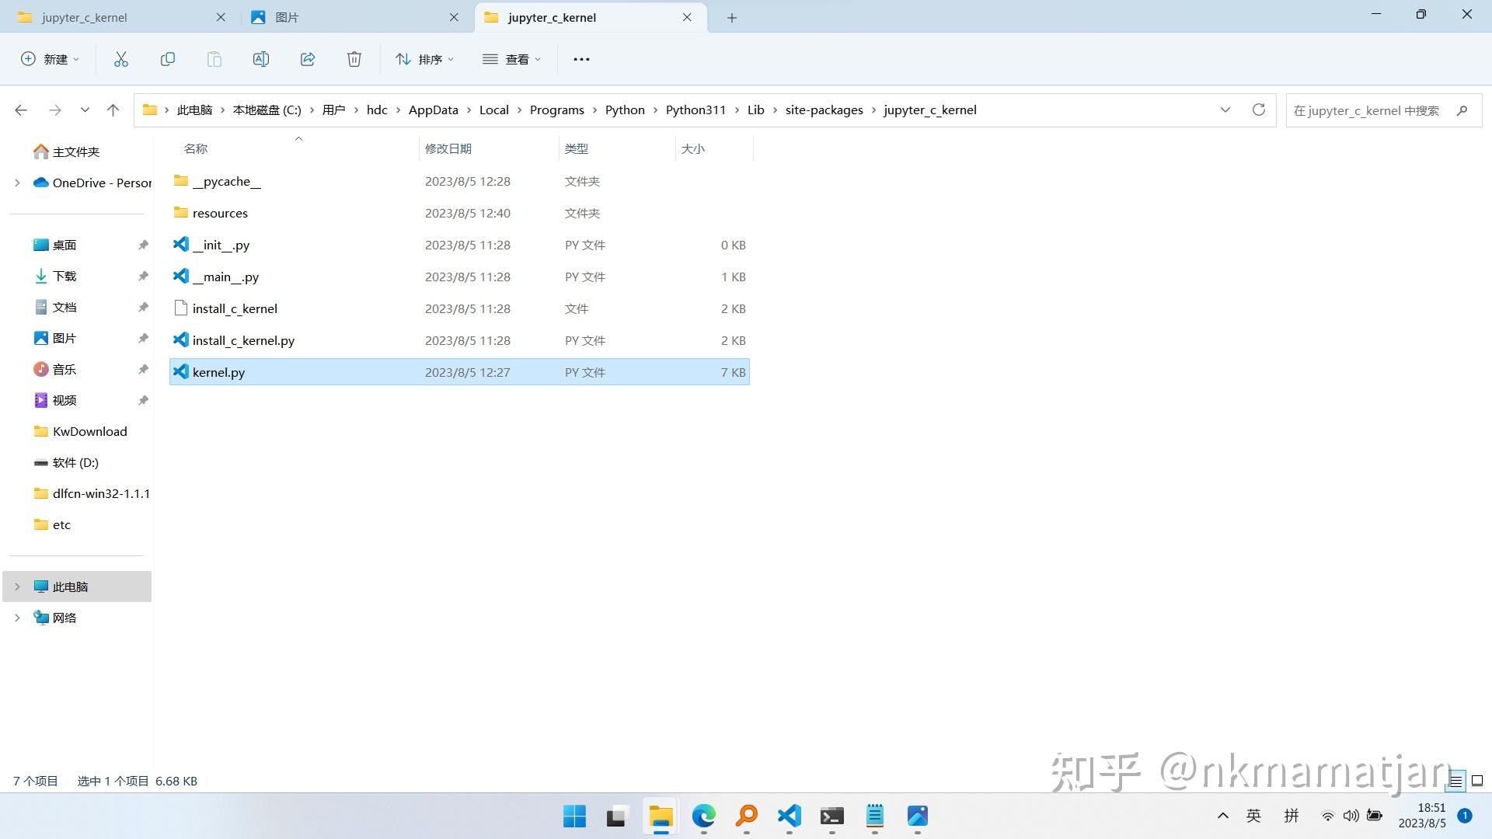Open the 查看 view dropdown
The image size is (1492, 839).
(x=513, y=58)
